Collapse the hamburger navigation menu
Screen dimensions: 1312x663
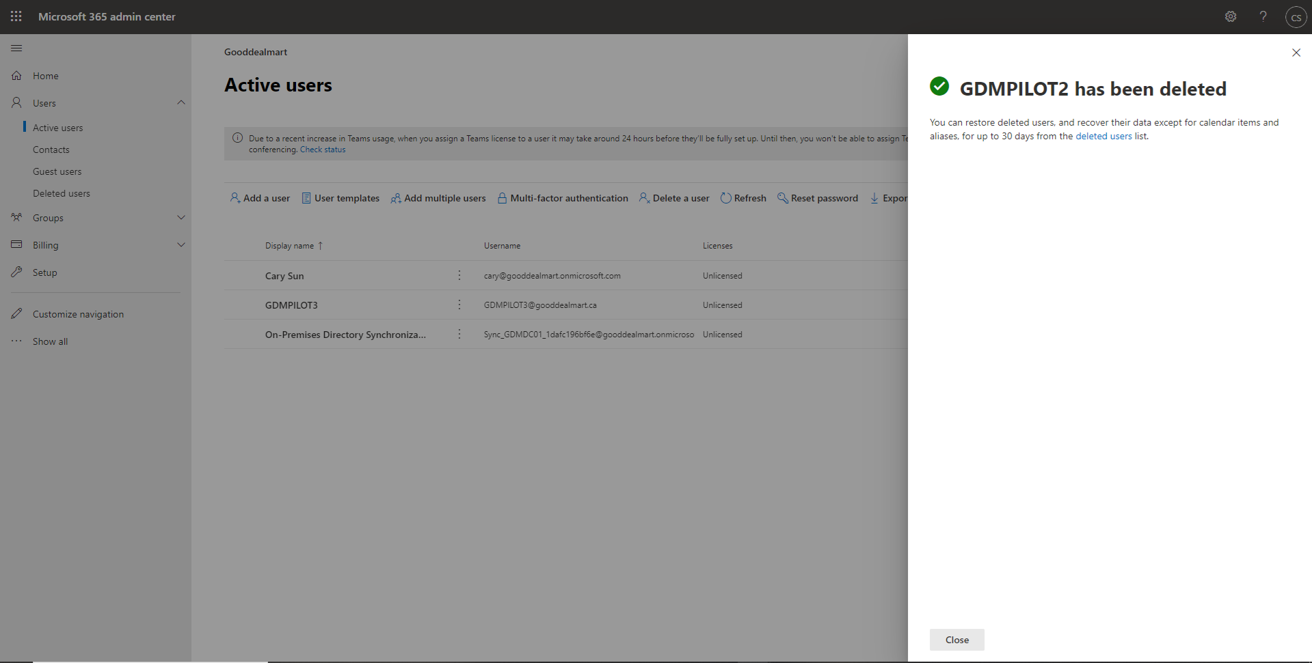click(16, 48)
